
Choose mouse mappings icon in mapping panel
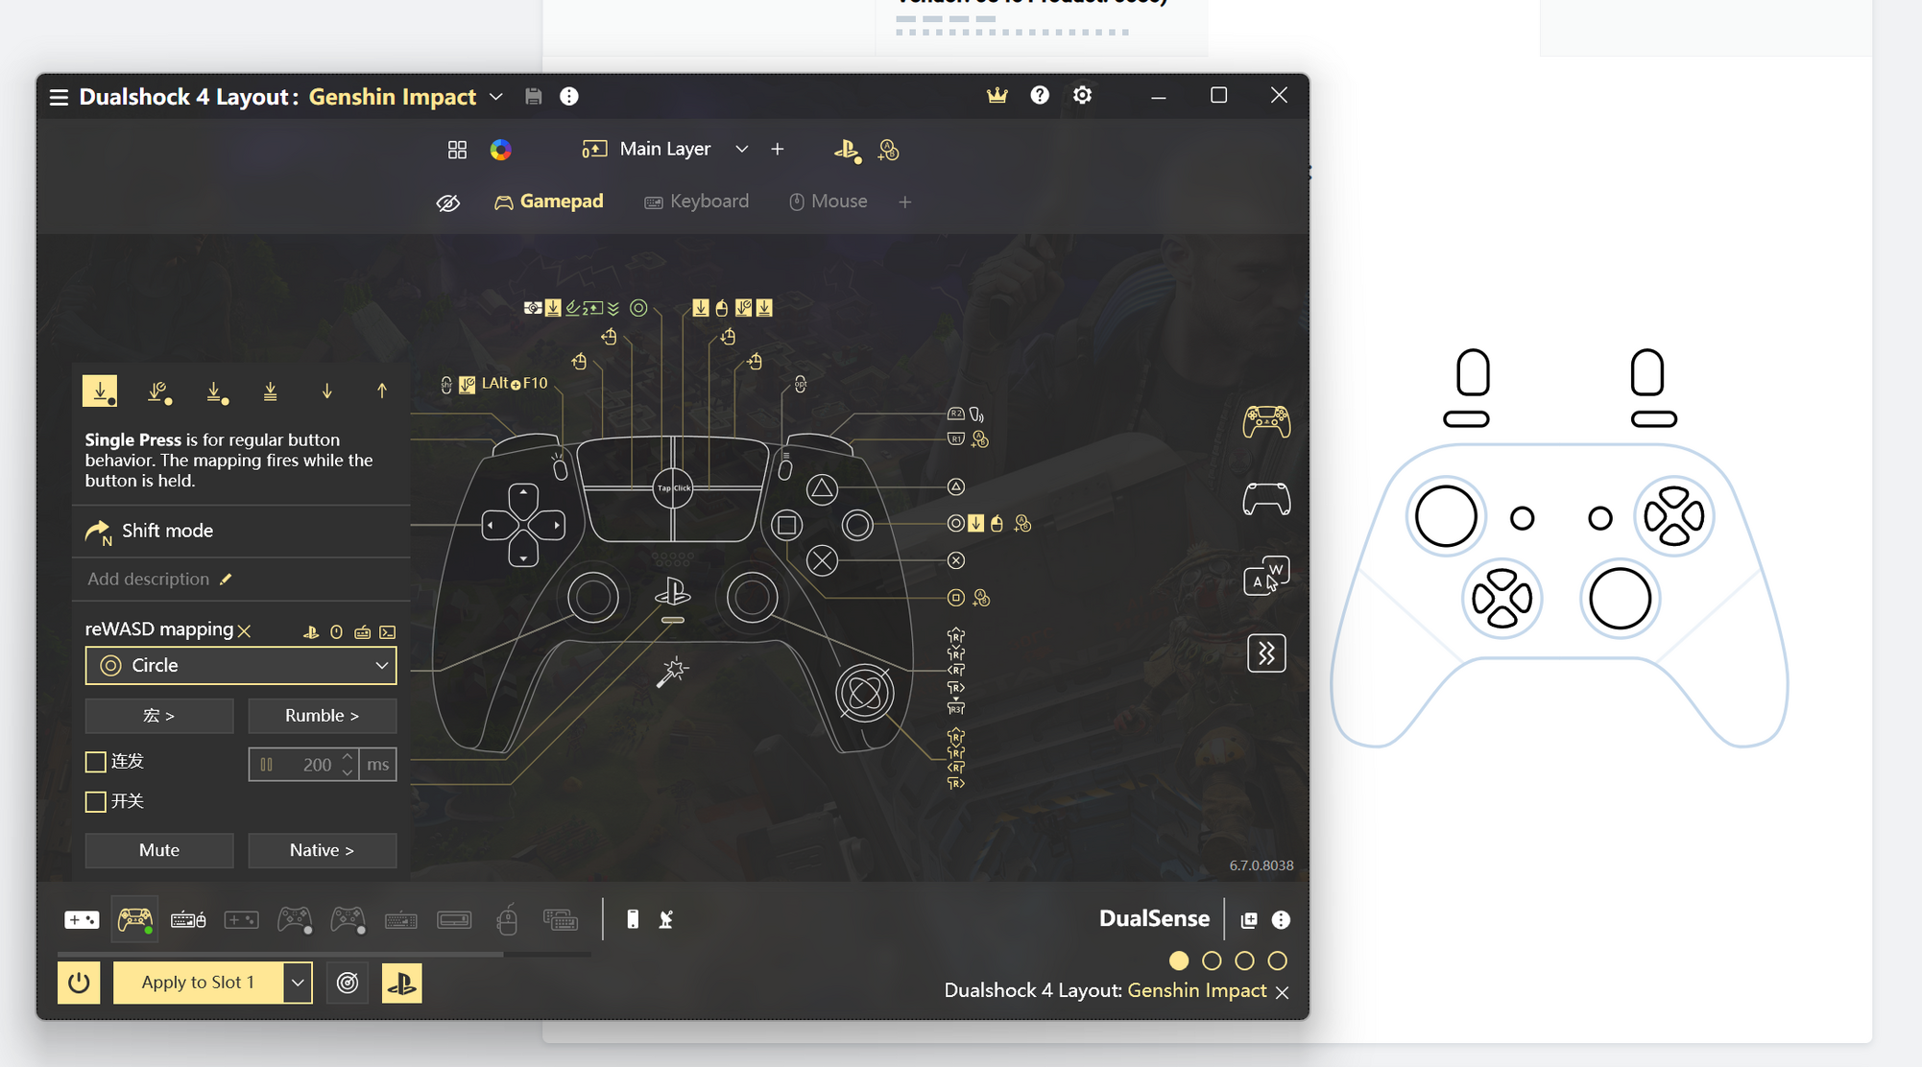pos(337,631)
